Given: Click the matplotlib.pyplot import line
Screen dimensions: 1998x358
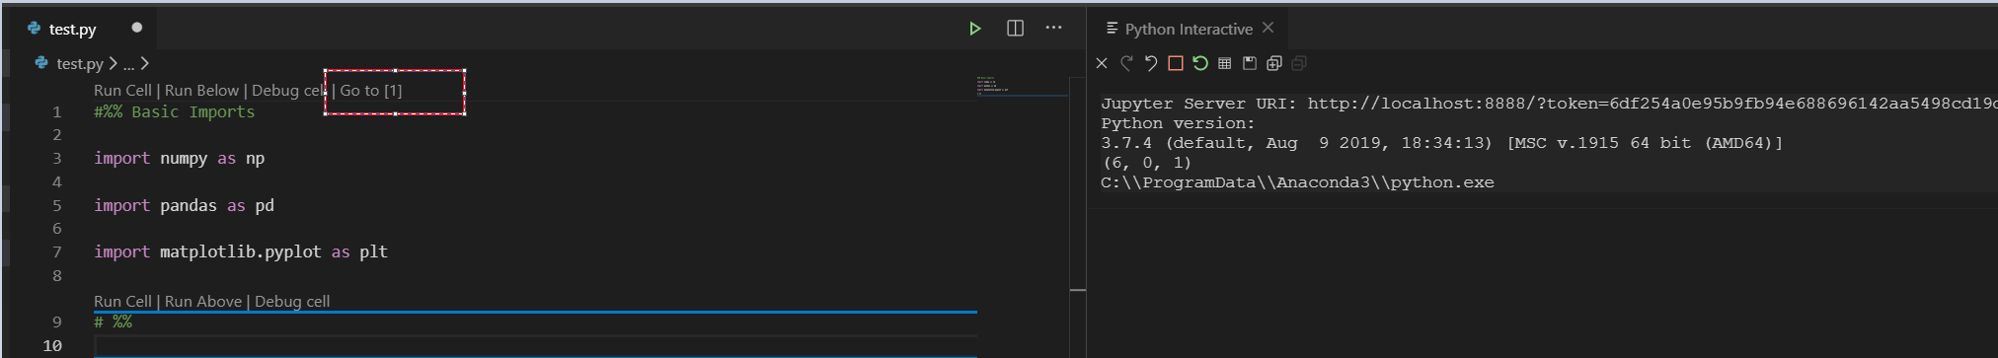Looking at the screenshot, I should click(x=240, y=251).
